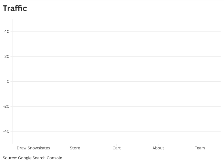224x163 pixels.
Task: Click the zero baseline gridline
Action: (117, 82)
